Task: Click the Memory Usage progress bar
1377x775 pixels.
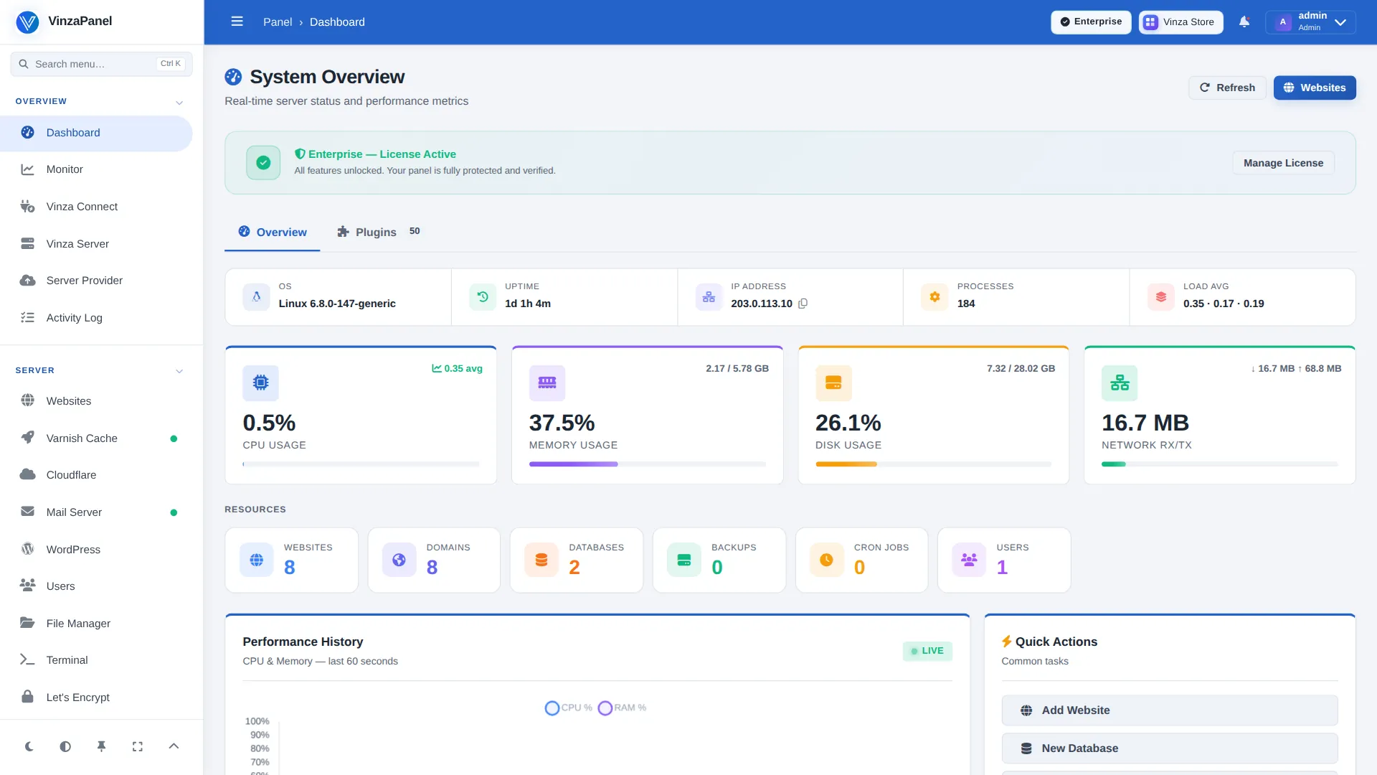Action: point(648,464)
